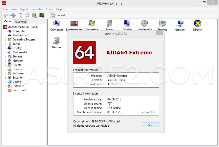219x147 pixels.
Task: Open the green monitor diagnostics toolbar icon
Action: click(42, 15)
